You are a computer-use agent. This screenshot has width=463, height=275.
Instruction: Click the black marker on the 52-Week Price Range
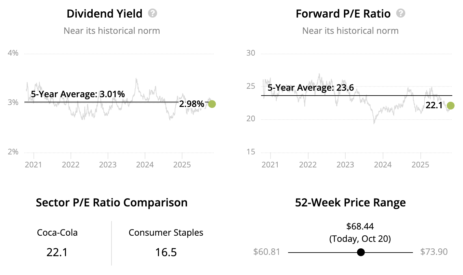[361, 252]
